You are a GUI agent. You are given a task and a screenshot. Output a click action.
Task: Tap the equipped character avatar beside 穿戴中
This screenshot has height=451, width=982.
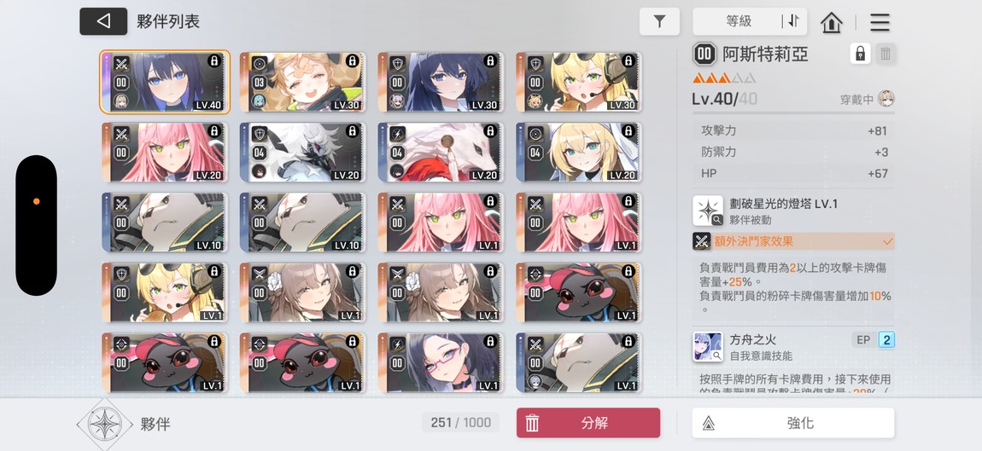coord(886,98)
